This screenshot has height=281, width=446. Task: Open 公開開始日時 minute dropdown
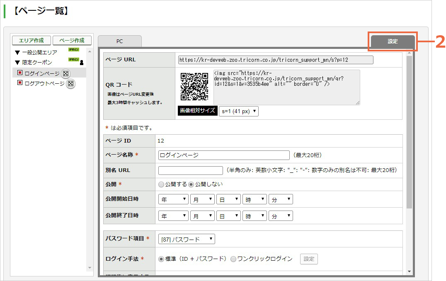[x=281, y=199]
